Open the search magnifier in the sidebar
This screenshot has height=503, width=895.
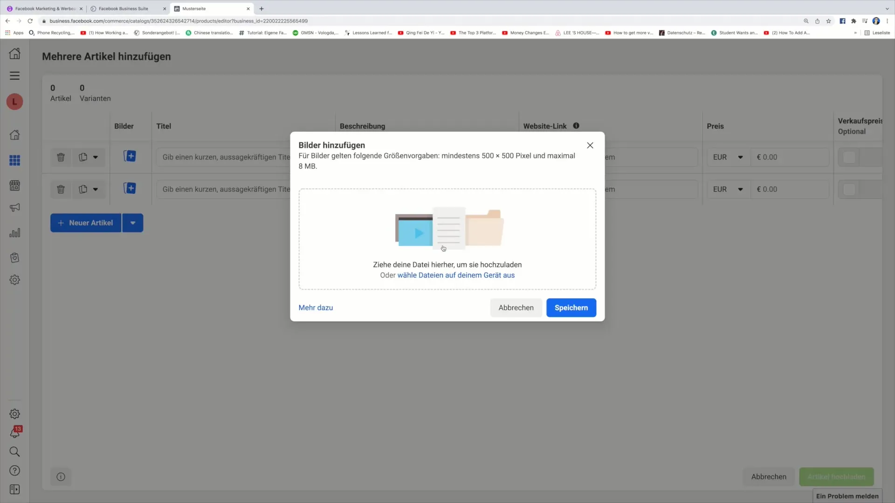pyautogui.click(x=14, y=452)
